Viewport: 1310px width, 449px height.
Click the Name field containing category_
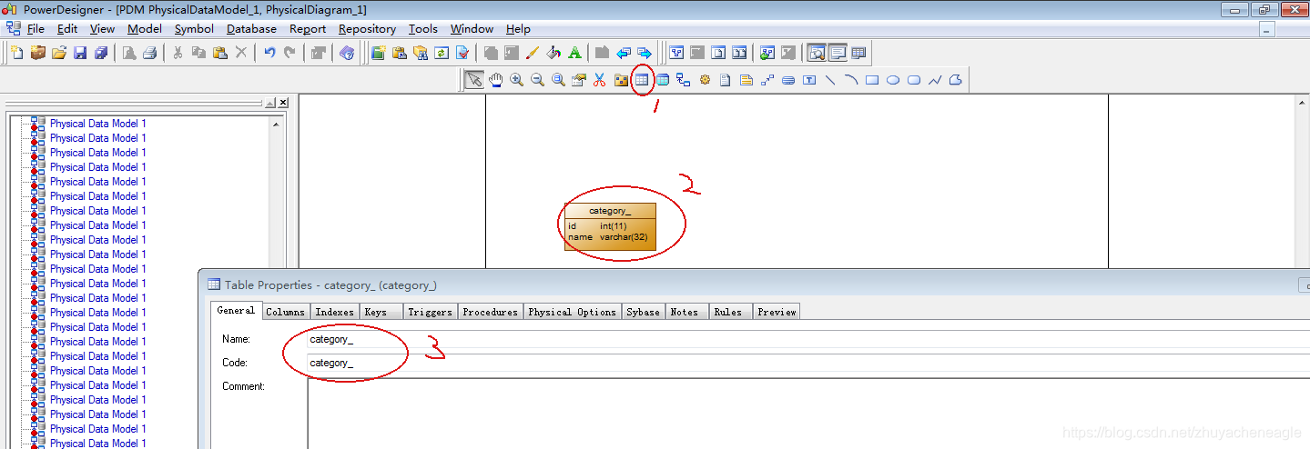pos(808,339)
